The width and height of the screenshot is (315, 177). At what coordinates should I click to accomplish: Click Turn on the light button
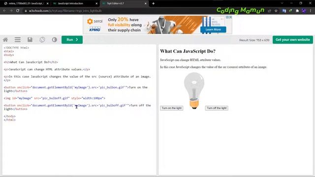point(172,108)
